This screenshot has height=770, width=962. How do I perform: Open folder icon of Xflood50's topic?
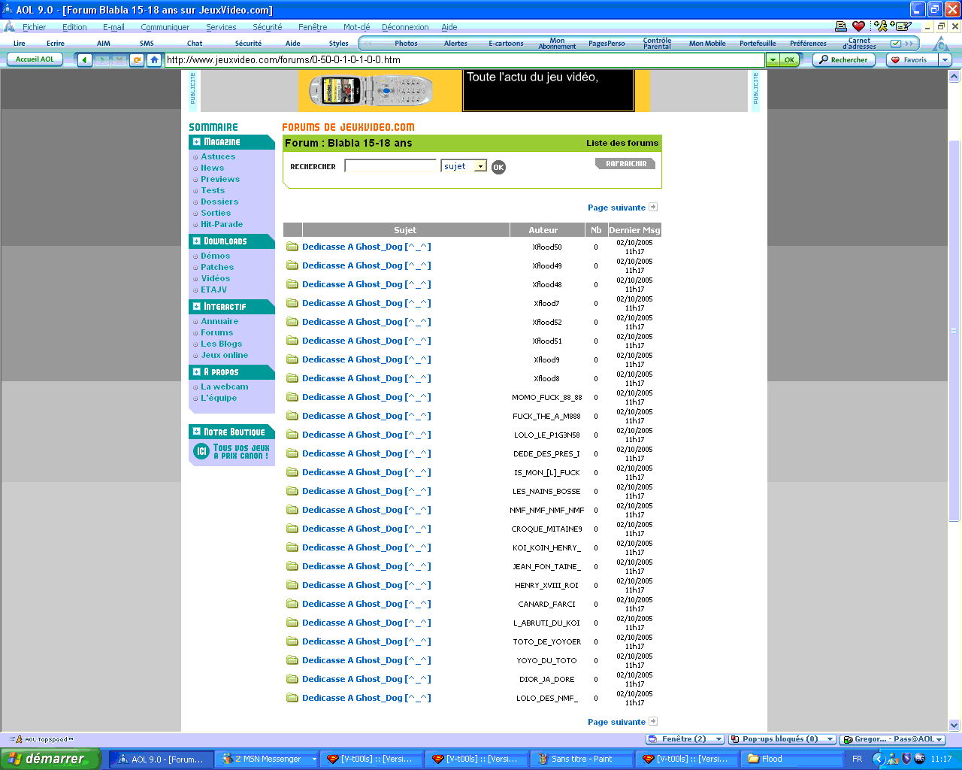coord(292,247)
